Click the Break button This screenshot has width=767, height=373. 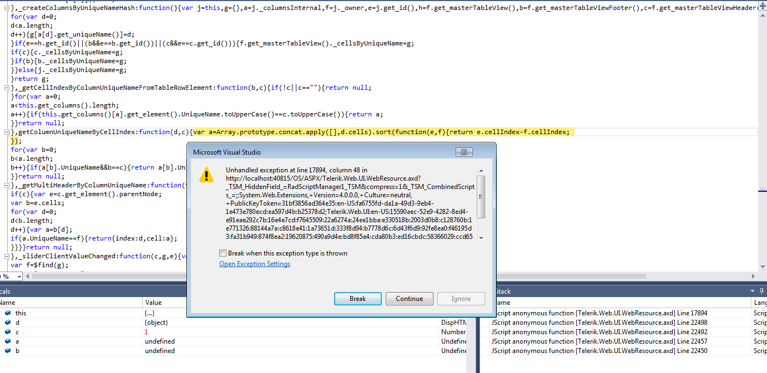(x=357, y=299)
